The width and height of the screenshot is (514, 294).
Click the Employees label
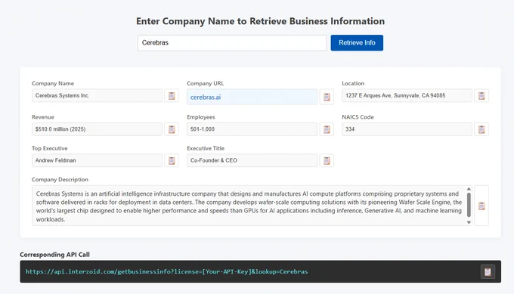point(201,117)
